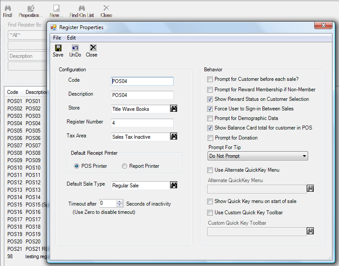Viewport: 339px width, 266px height.
Task: Click the New icon in the background window
Action: [x=57, y=8]
